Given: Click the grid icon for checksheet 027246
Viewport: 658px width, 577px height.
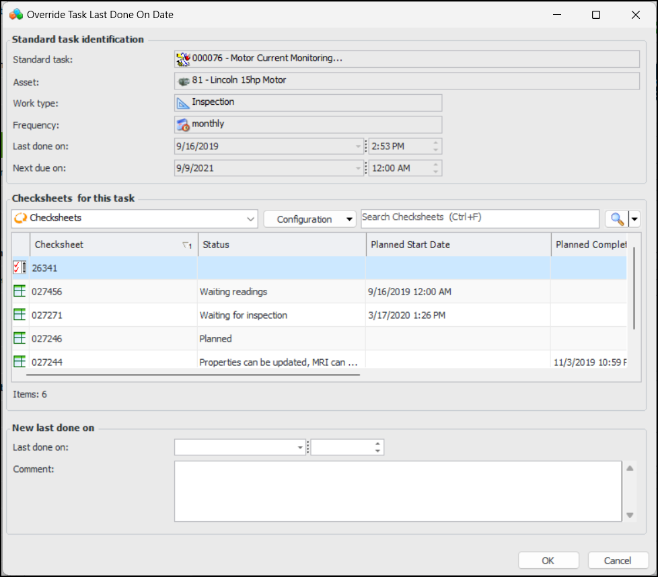Looking at the screenshot, I should click(20, 338).
